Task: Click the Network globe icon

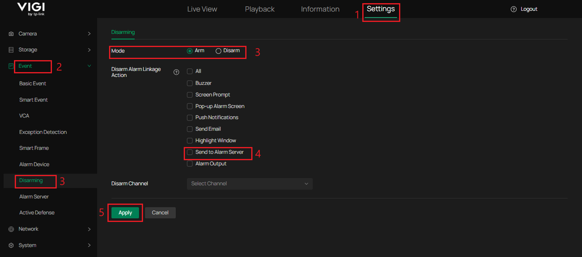Action: (11, 229)
